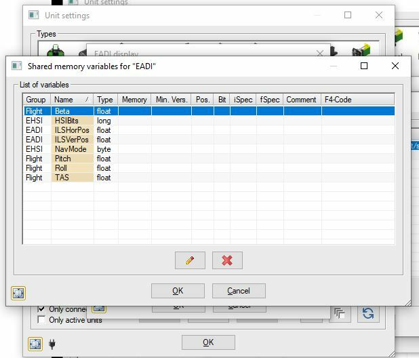Click the Comment column header
This screenshot has height=358, width=419.
pos(302,100)
